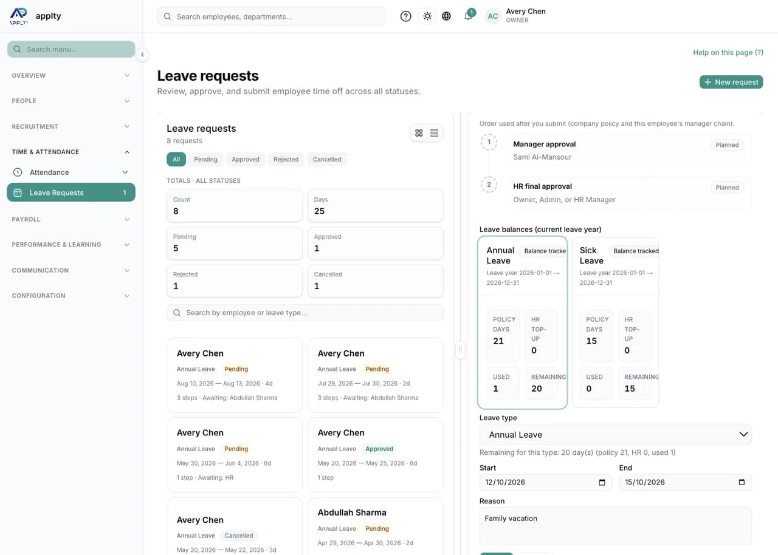Viewport: 778px width, 555px height.
Task: Collapse the sidebar with the arrow button
Action: tap(142, 55)
